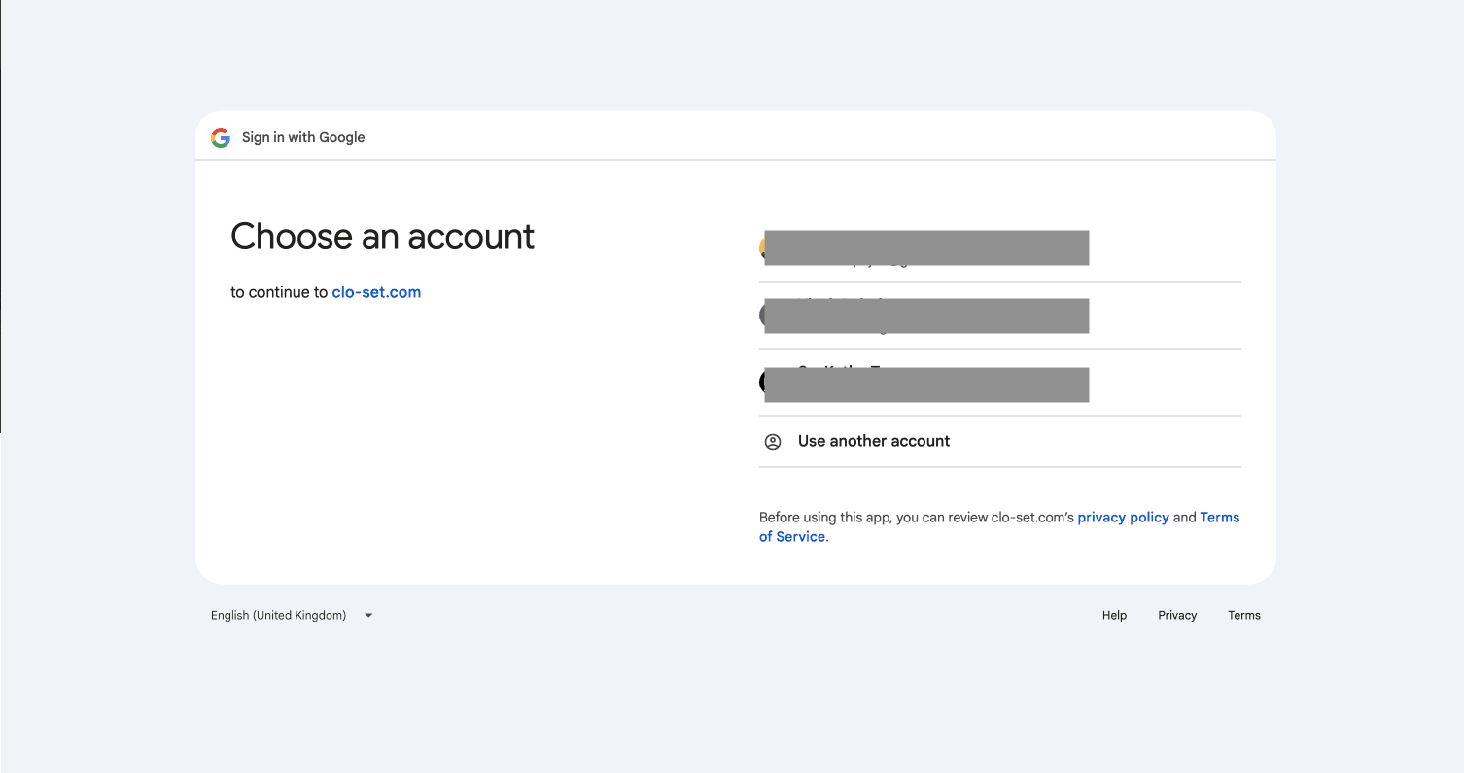Click the Terms link in the footer
Image resolution: width=1464 pixels, height=773 pixels.
(x=1244, y=615)
